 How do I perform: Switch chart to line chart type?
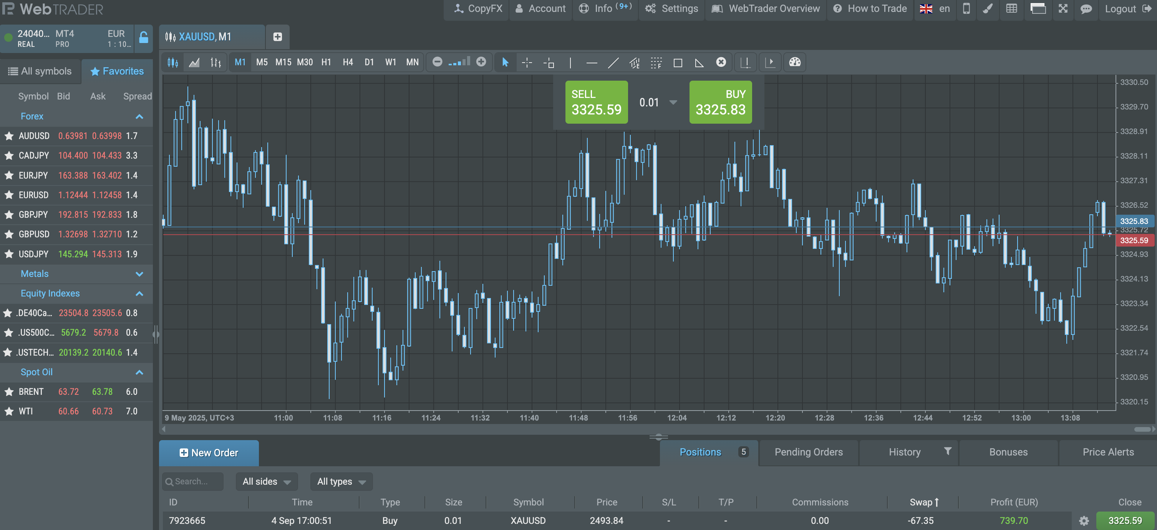pos(194,63)
